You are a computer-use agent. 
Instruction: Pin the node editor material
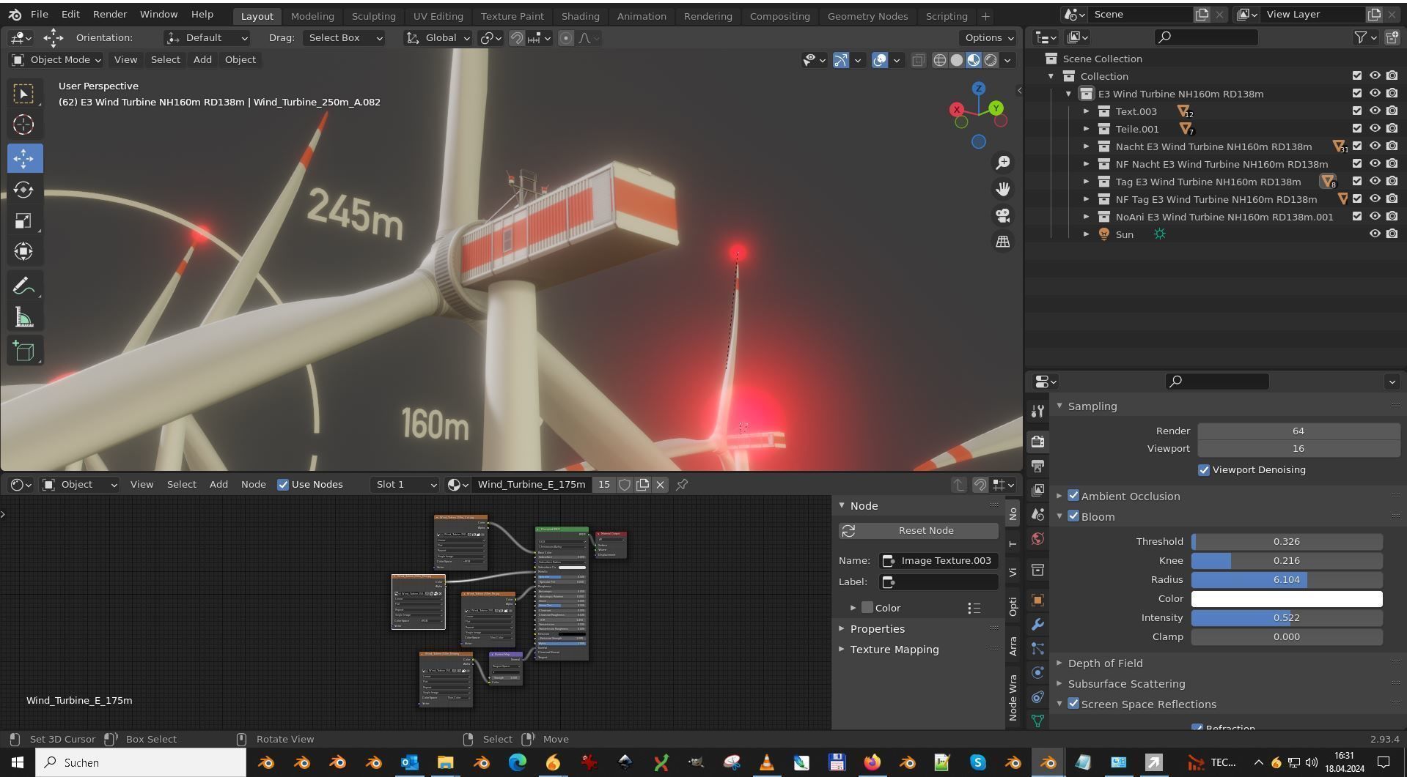point(682,485)
